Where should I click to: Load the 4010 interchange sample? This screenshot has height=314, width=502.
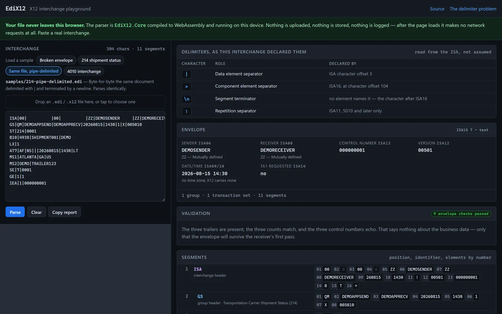[84, 71]
